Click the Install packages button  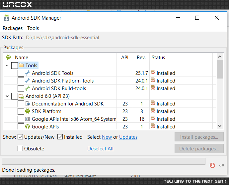[x=199, y=137]
